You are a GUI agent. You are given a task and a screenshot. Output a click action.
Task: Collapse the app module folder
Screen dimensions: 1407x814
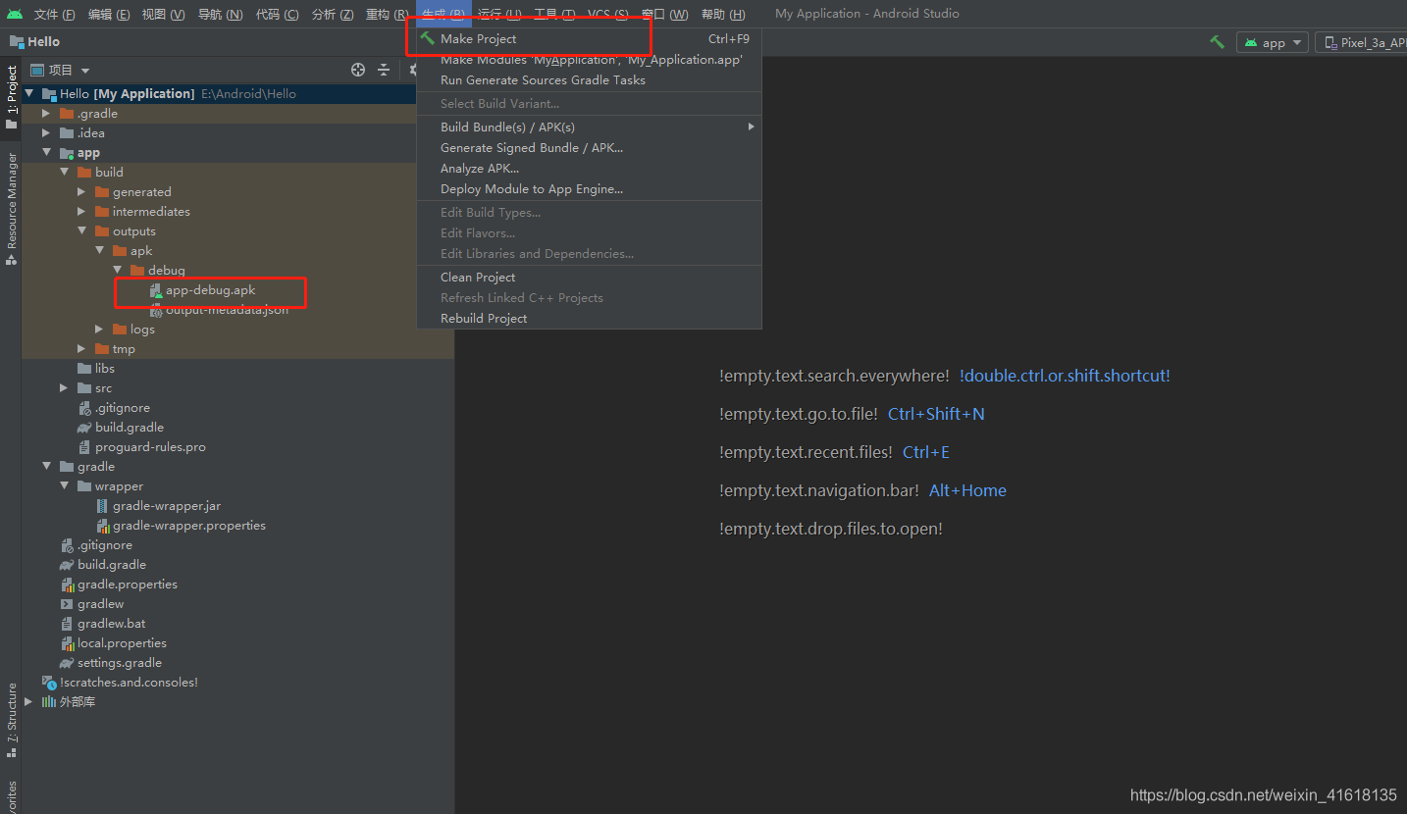point(46,153)
